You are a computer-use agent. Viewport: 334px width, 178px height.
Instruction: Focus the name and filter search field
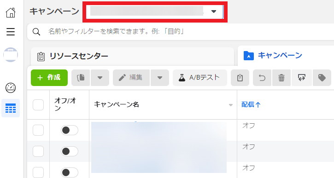tap(181, 32)
